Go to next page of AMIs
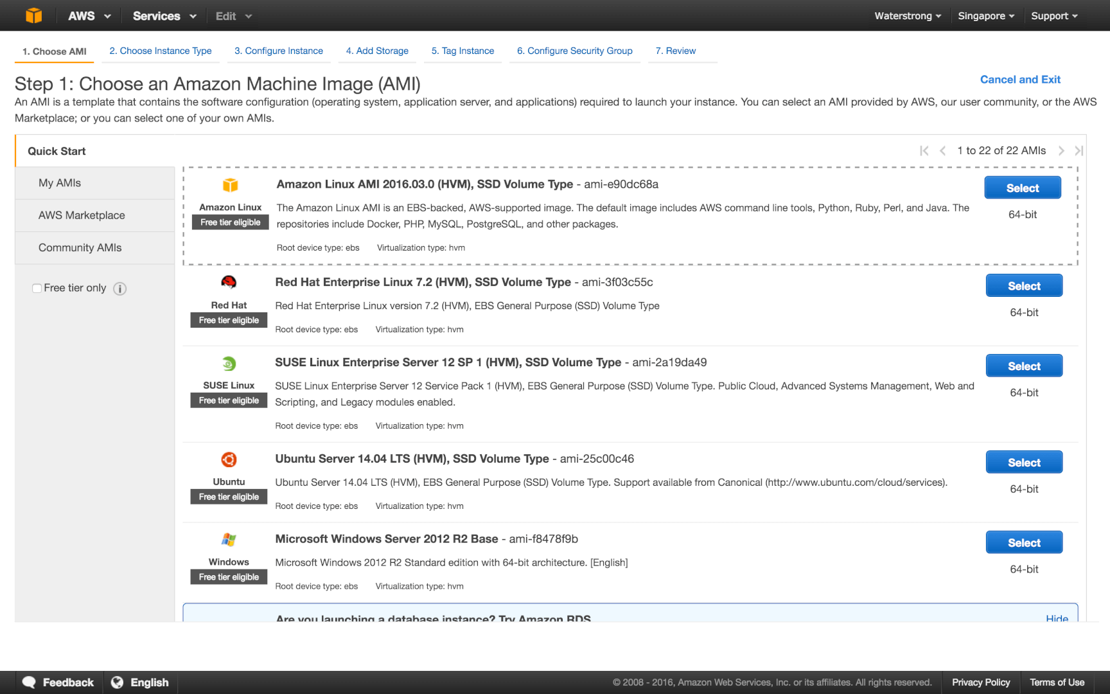Screen dimensions: 1110x694 coord(1061,151)
